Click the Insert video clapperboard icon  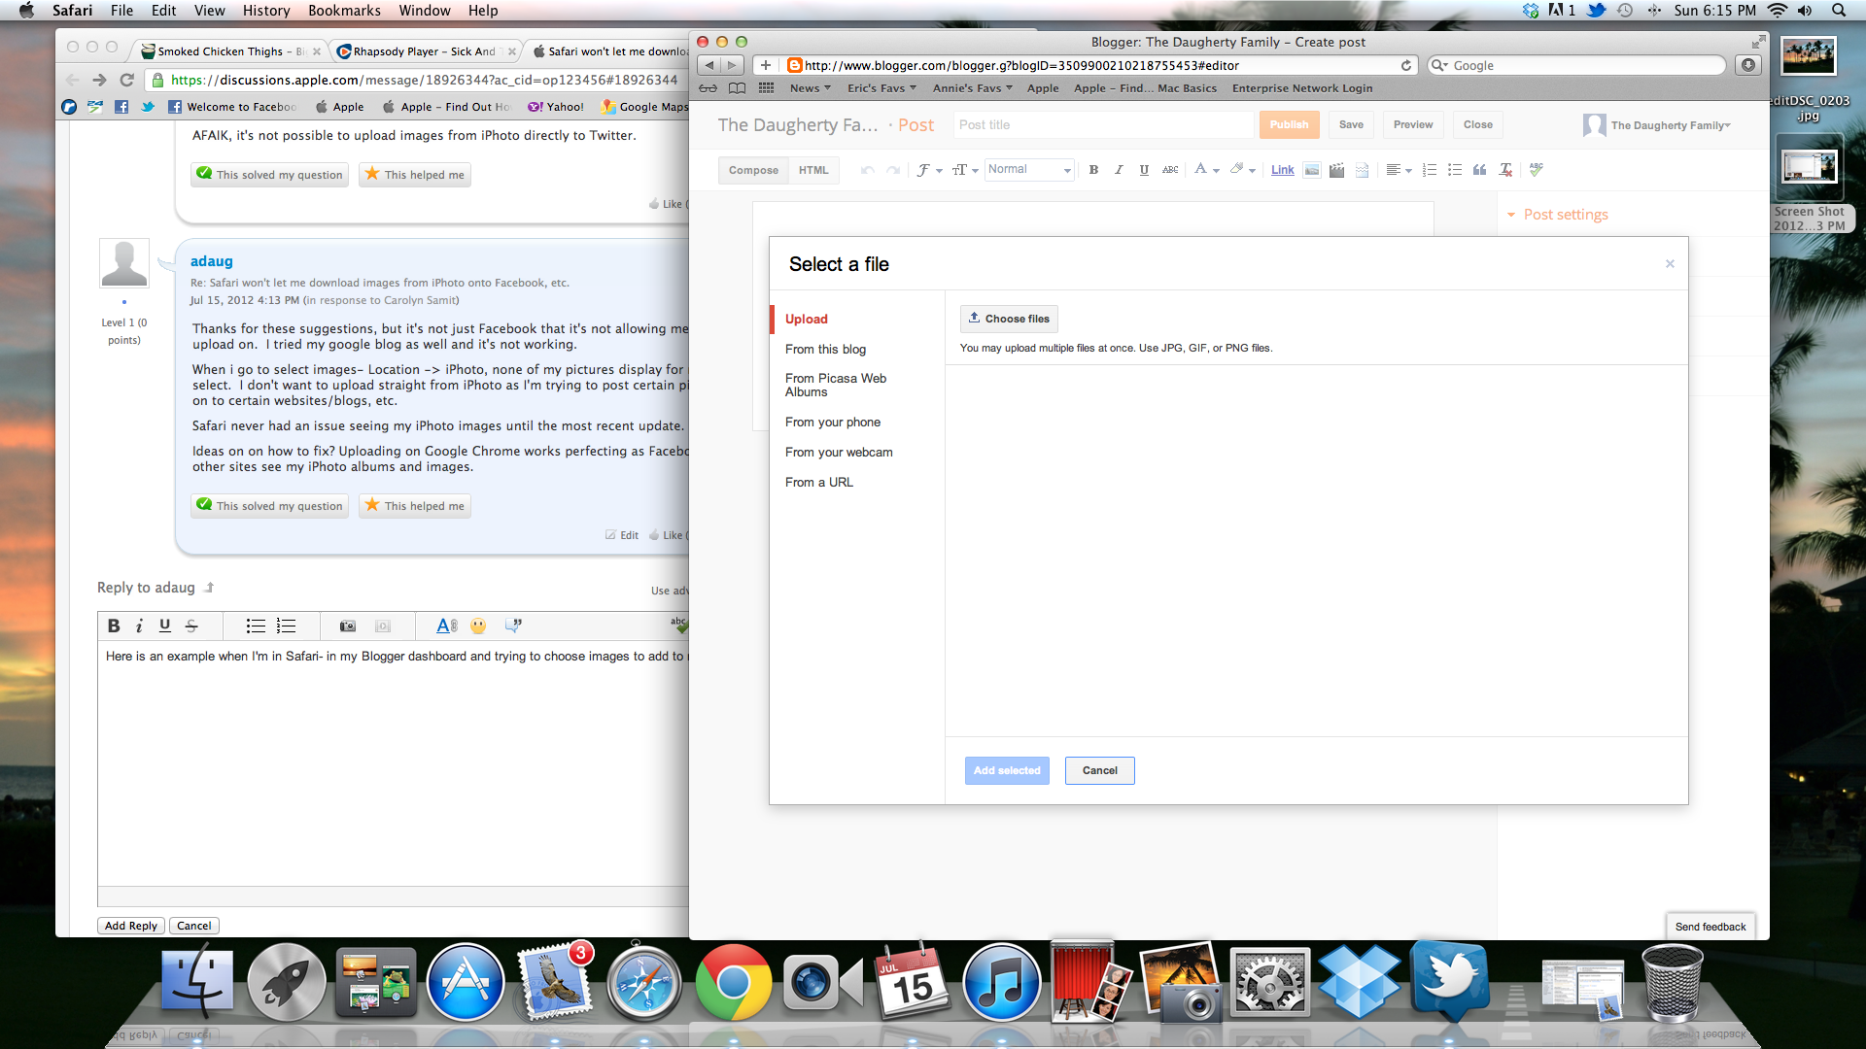(x=1336, y=170)
